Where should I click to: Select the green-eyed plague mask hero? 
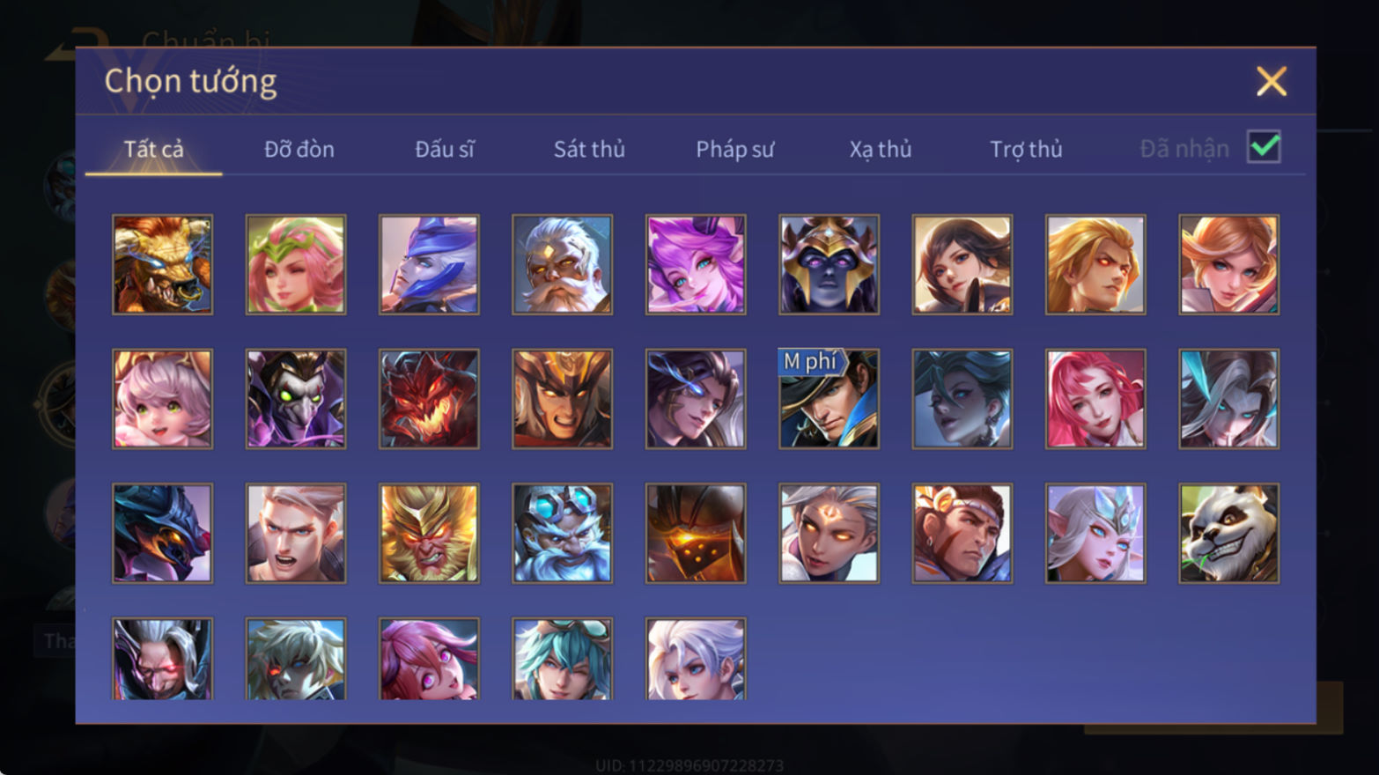[296, 399]
